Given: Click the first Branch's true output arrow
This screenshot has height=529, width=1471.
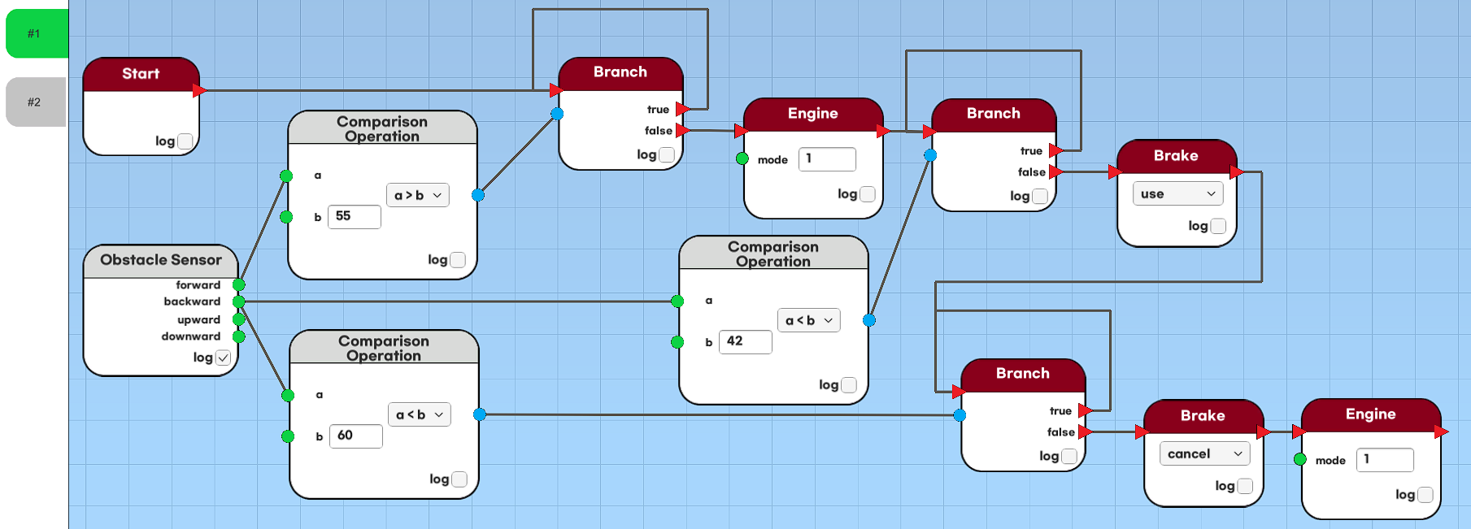Looking at the screenshot, I should (x=682, y=109).
